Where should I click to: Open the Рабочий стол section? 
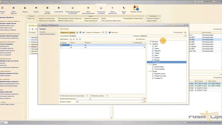(x=2, y=10)
